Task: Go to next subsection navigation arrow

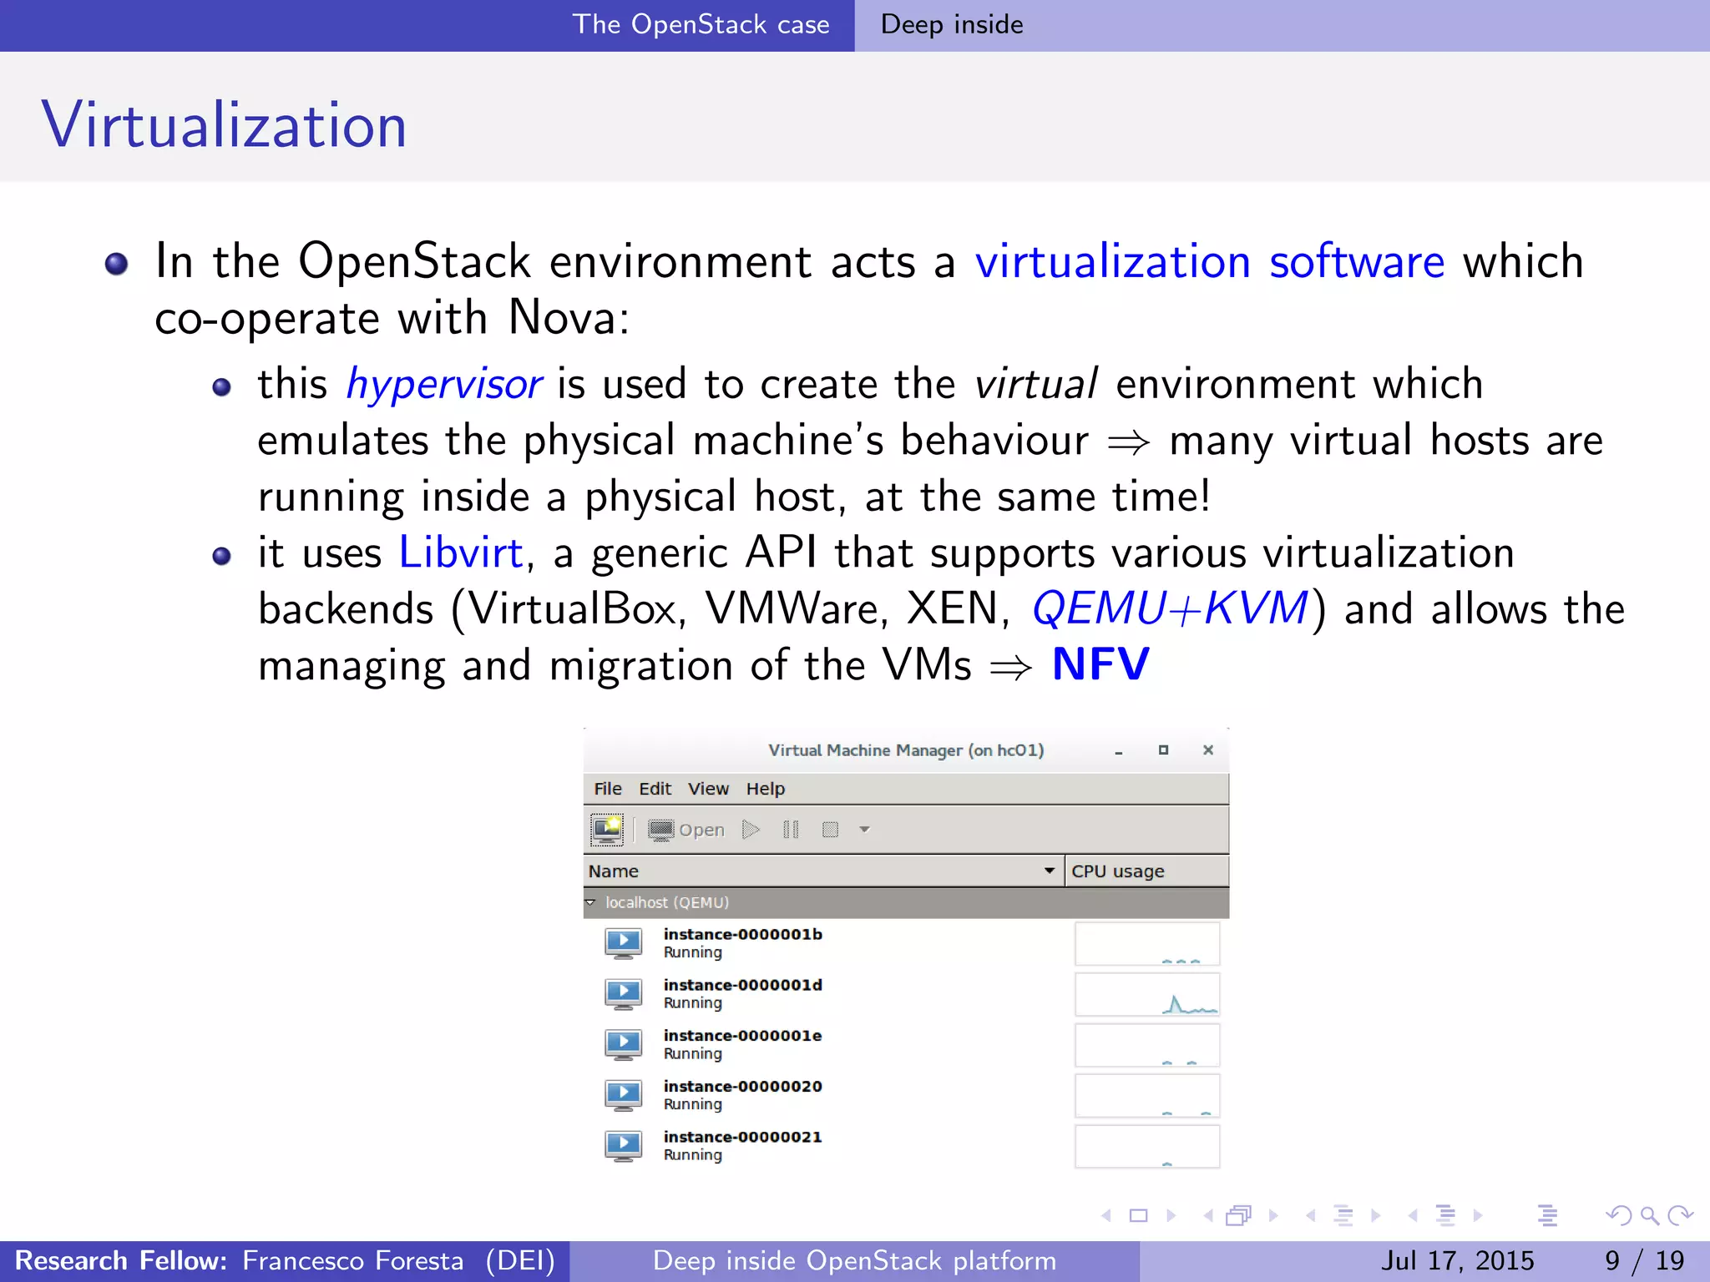Action: pyautogui.click(x=1375, y=1216)
